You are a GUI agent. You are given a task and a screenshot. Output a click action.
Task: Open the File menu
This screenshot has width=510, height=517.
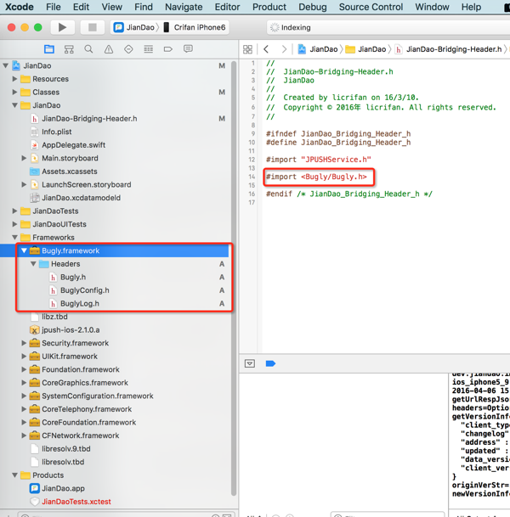click(x=54, y=7)
